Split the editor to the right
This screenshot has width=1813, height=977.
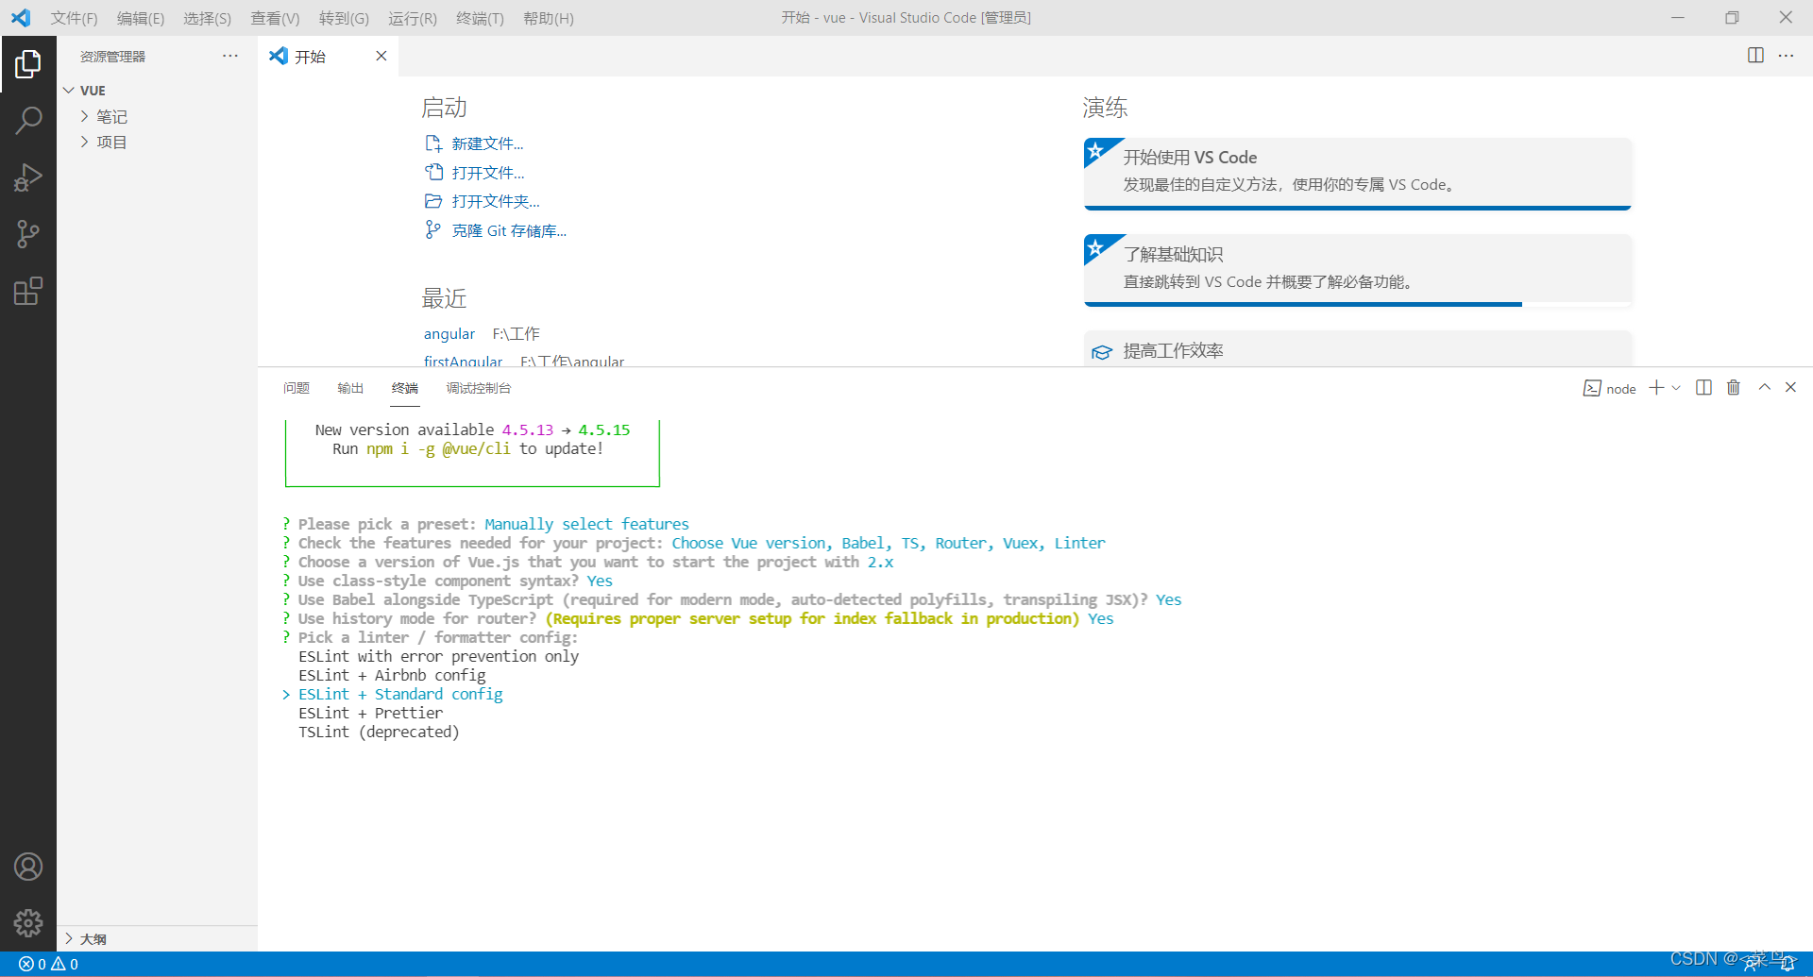coord(1755,56)
